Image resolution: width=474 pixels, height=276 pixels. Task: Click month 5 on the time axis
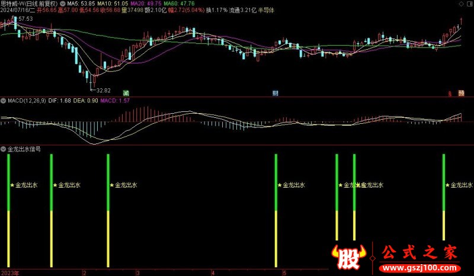[284, 273]
